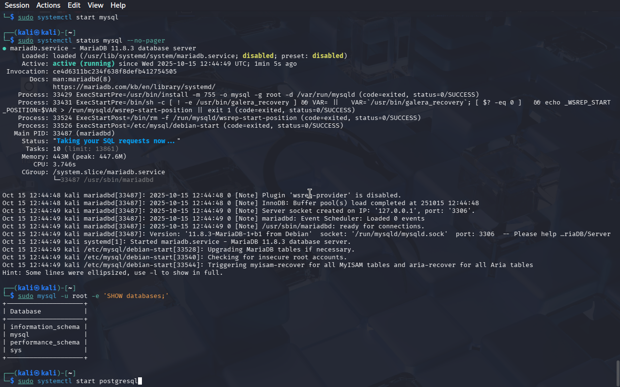The image size is (620, 387).
Task: Open the Help menu
Action: [118, 5]
